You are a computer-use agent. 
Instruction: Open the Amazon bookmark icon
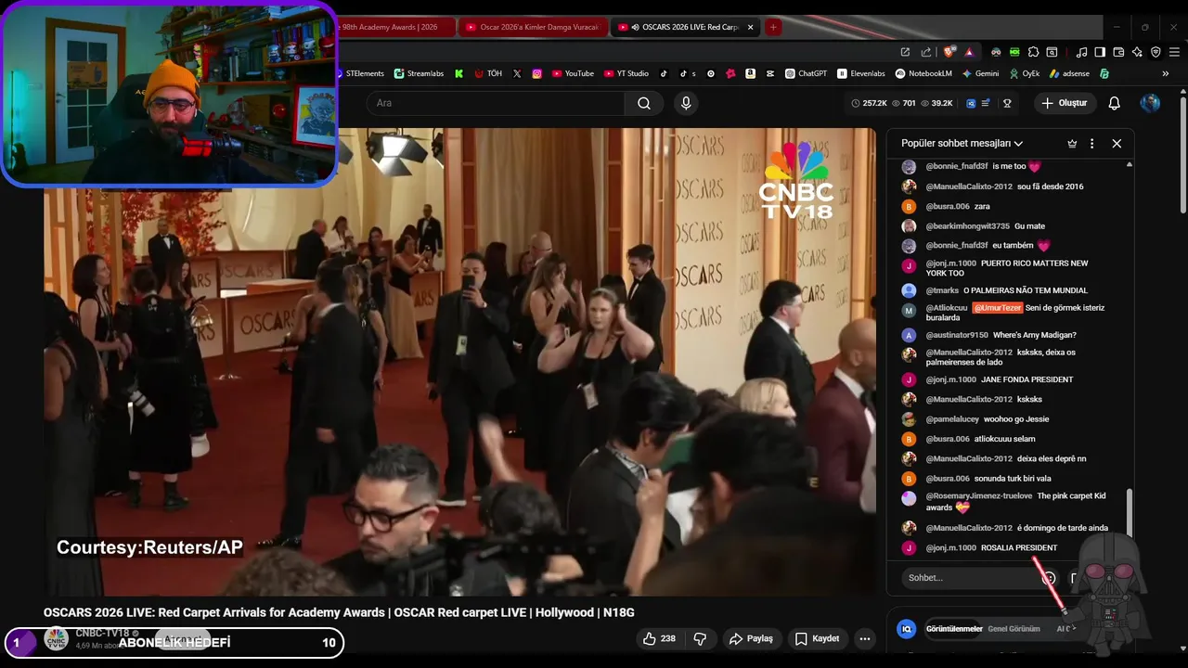click(x=750, y=73)
